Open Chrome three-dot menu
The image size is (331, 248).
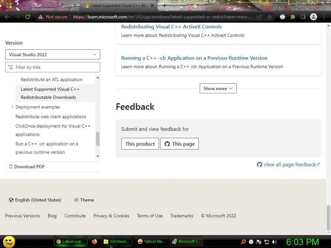coord(324,17)
